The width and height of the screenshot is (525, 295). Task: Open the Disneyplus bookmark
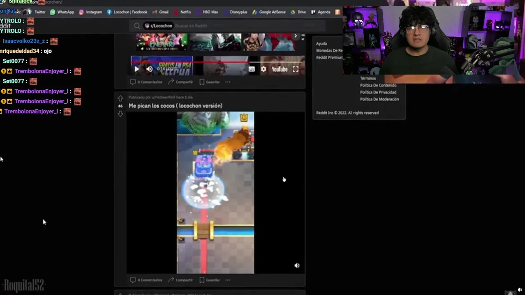click(235, 12)
